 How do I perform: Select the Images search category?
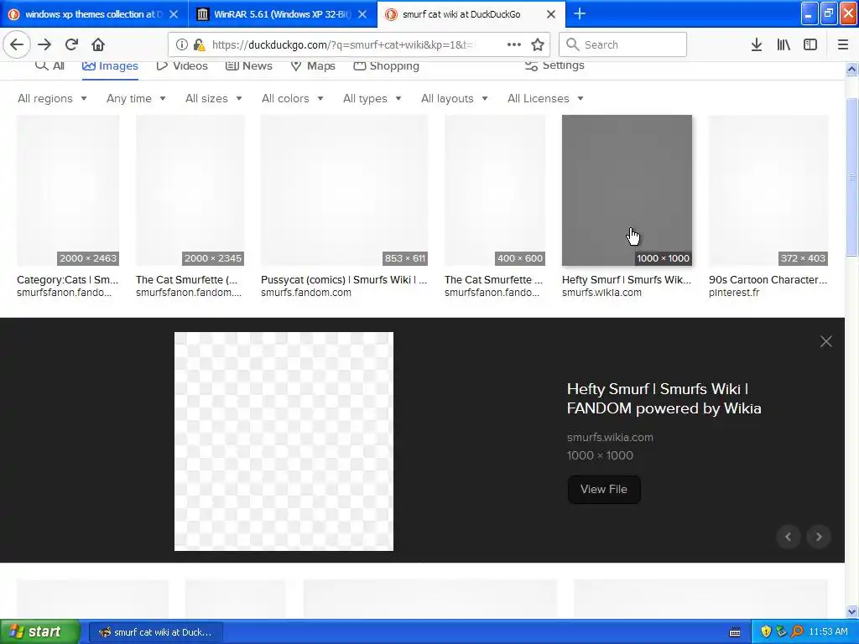click(110, 65)
